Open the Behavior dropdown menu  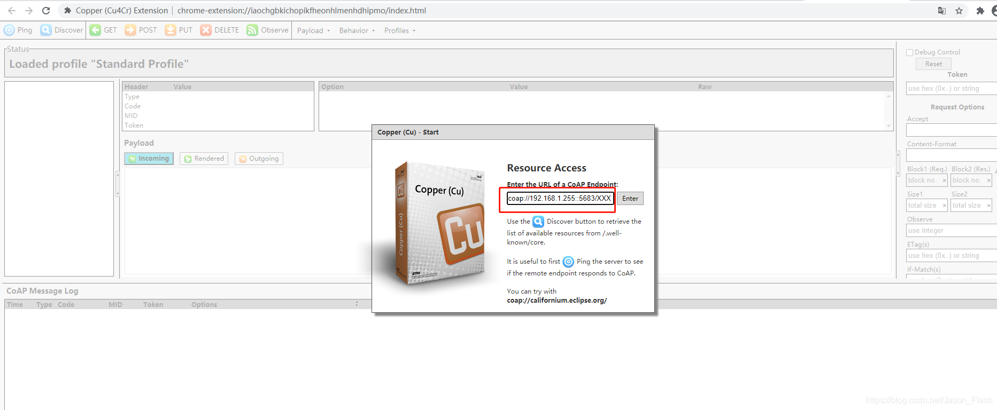point(357,30)
